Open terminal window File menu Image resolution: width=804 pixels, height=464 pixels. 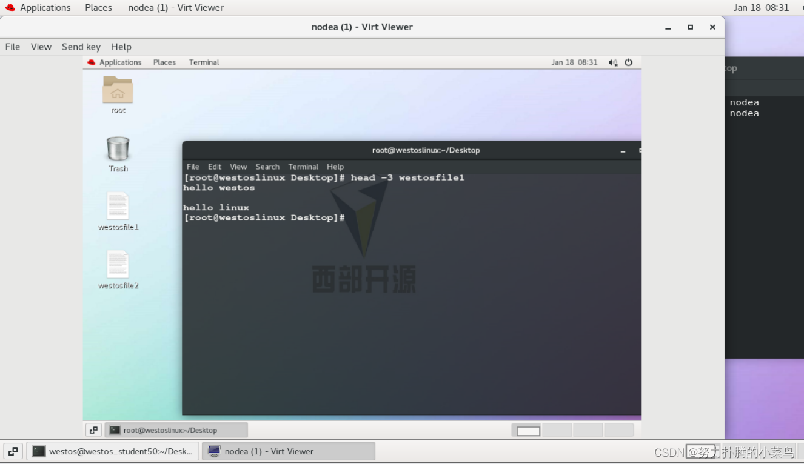pyautogui.click(x=193, y=167)
